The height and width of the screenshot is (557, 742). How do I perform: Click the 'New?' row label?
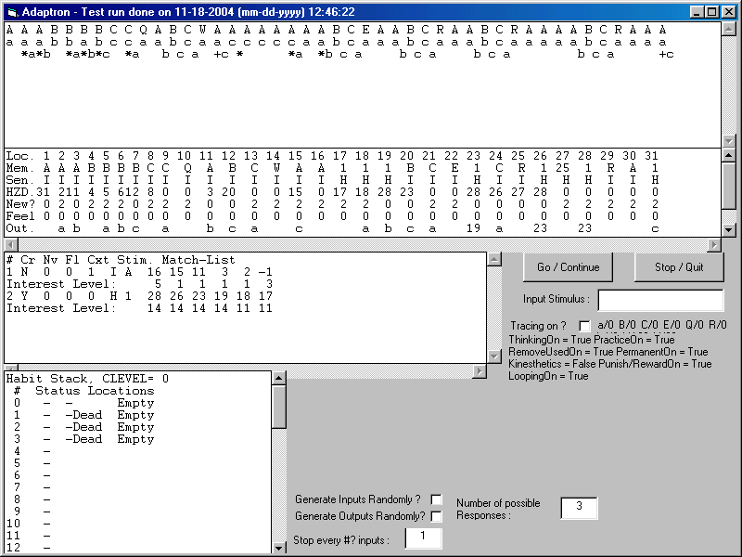19,204
